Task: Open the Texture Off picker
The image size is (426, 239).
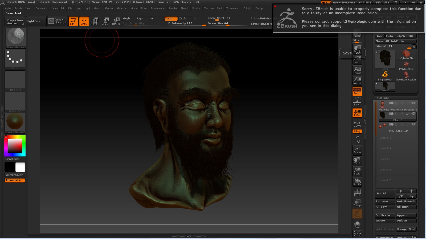Action: pyautogui.click(x=15, y=102)
